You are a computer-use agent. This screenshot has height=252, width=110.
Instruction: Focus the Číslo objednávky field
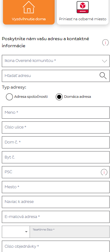[56, 246]
